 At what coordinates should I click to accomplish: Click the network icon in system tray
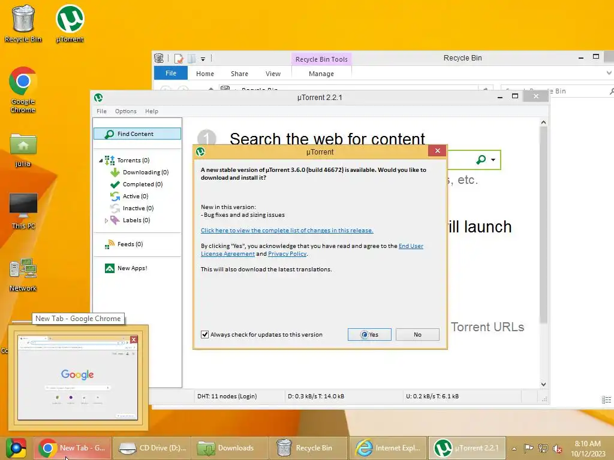(x=543, y=448)
